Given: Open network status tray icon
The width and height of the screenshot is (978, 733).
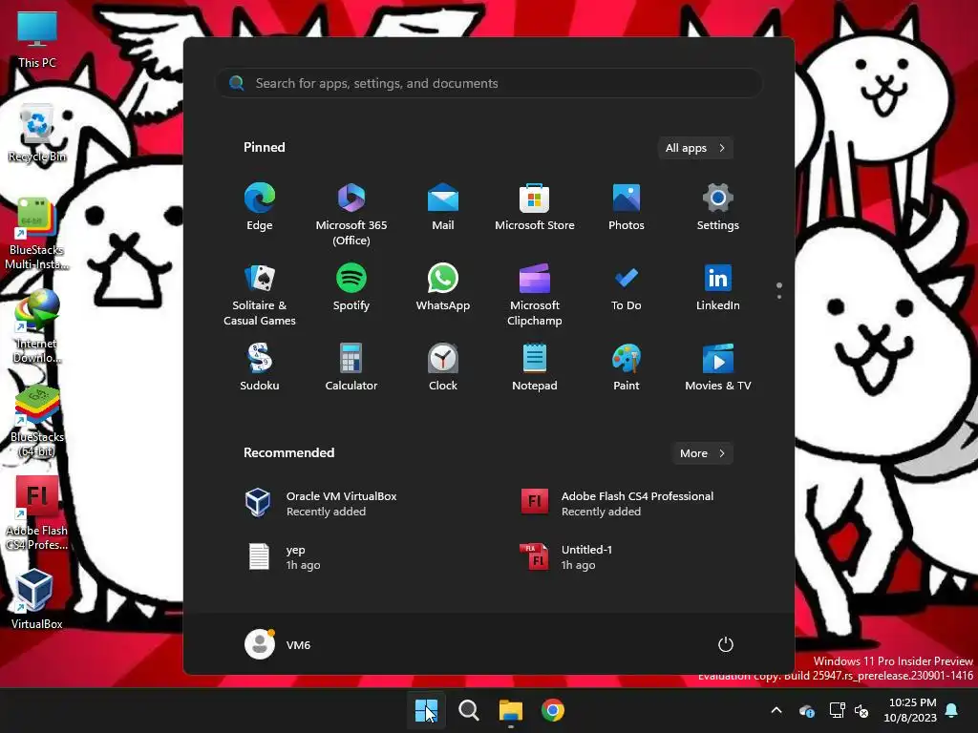Looking at the screenshot, I should click(x=837, y=710).
